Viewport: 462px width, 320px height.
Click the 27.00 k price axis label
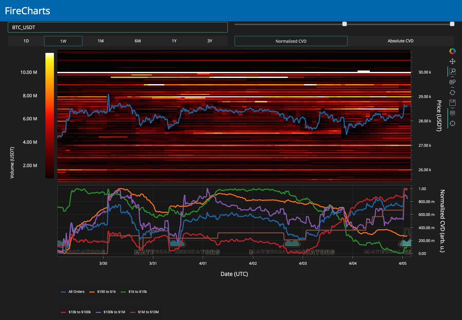pyautogui.click(x=425, y=145)
